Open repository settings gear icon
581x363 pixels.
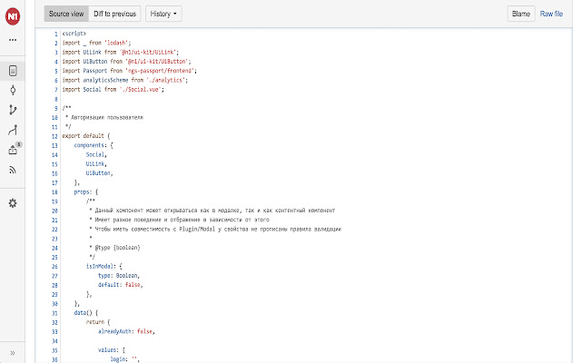13,203
